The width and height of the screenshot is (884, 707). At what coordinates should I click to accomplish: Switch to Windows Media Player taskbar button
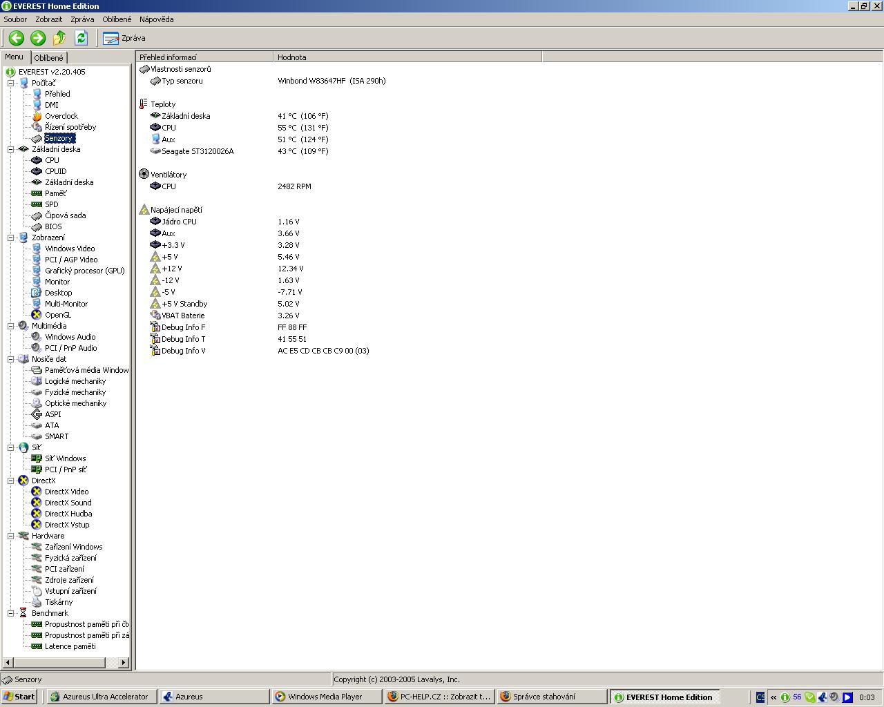click(x=327, y=697)
